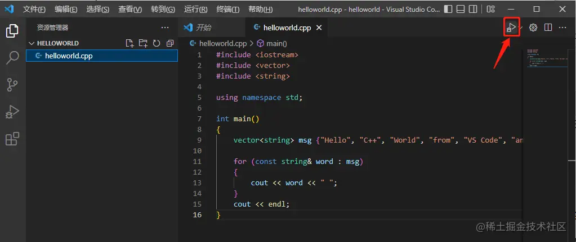The height and width of the screenshot is (242, 576).
Task: Click the New File icon in explorer
Action: [130, 43]
